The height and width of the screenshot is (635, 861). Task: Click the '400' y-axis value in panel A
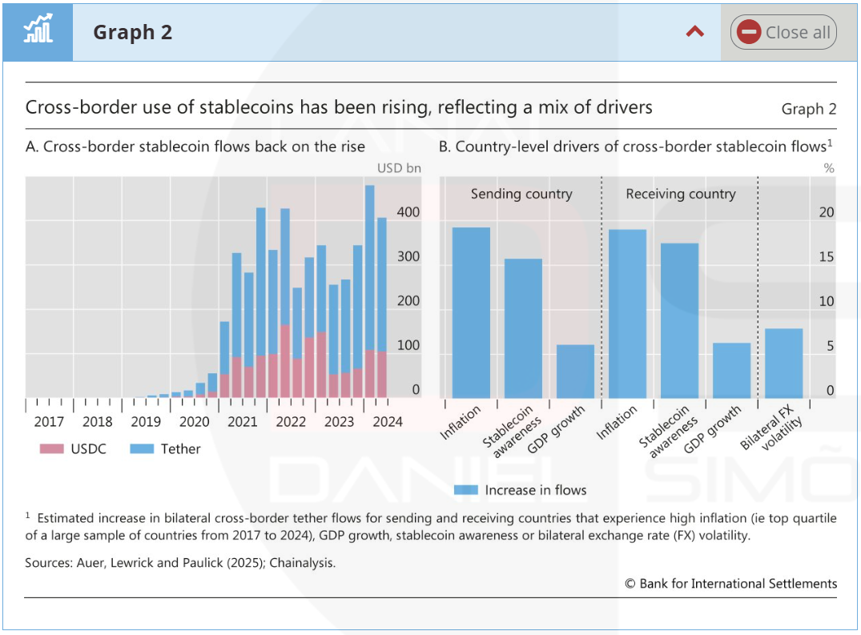[408, 212]
